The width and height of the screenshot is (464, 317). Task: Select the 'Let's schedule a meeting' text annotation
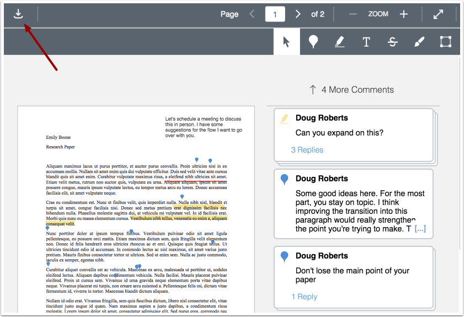click(204, 127)
